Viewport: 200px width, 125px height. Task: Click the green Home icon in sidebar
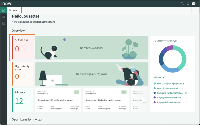click(x=3, y=10)
